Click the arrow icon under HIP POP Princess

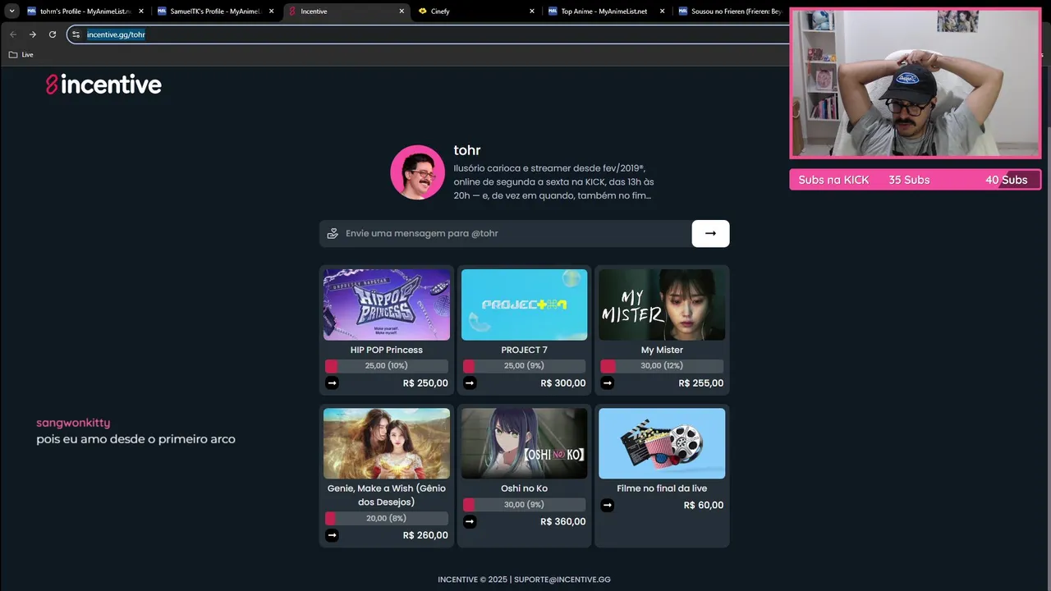coord(332,383)
